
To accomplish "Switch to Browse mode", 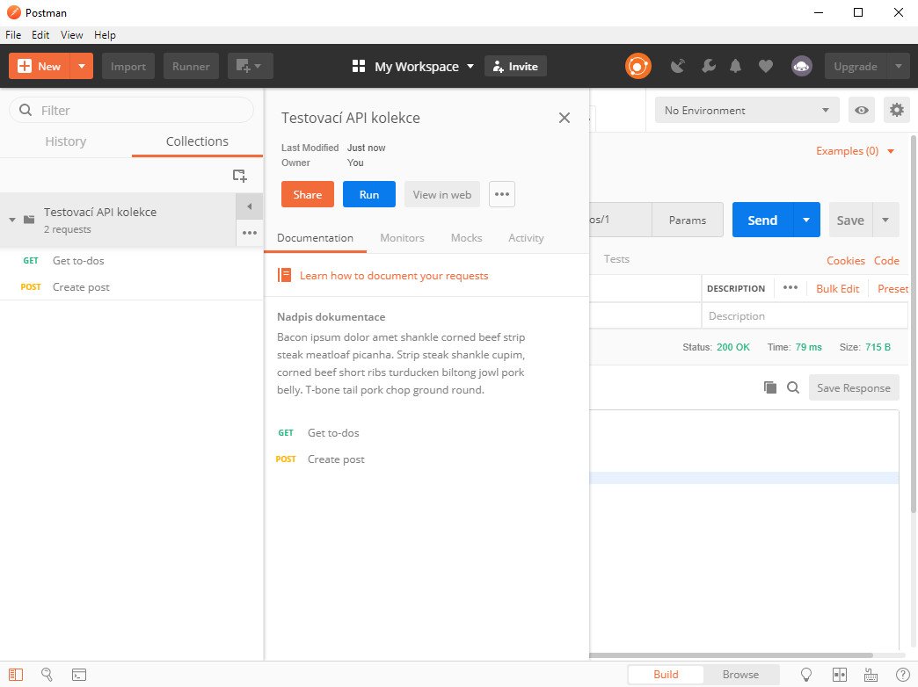I will pyautogui.click(x=740, y=674).
